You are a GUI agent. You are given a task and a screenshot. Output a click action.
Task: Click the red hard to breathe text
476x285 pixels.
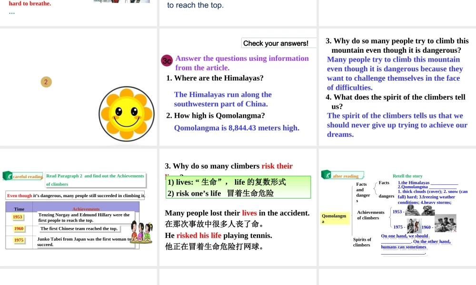[30, 4]
